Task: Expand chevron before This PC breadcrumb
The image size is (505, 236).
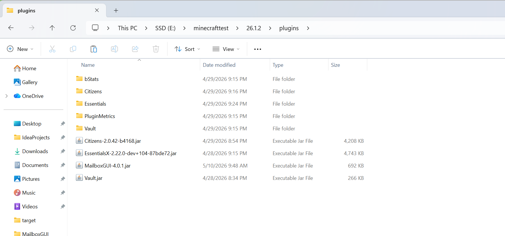Action: tap(108, 28)
